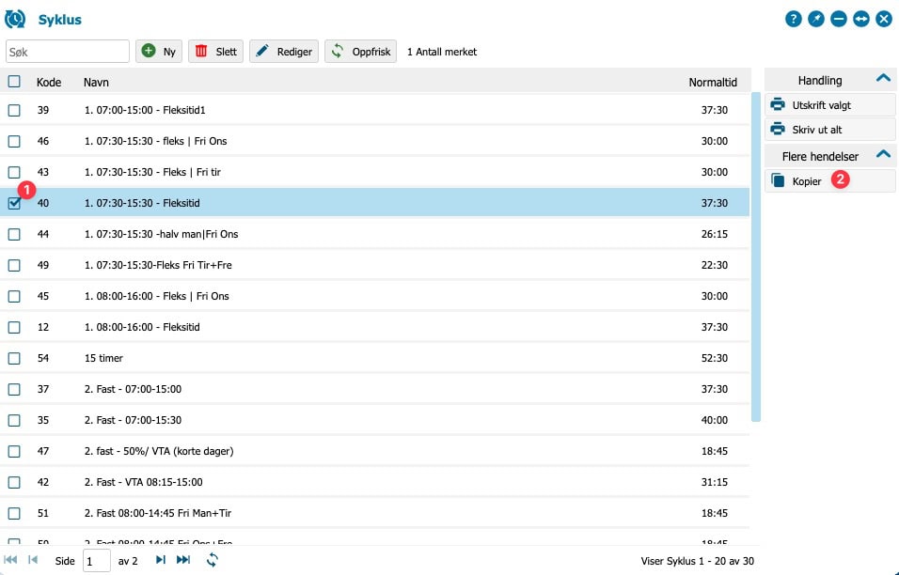Check the box for 15 timer row
This screenshot has height=575, width=899.
pyautogui.click(x=14, y=358)
